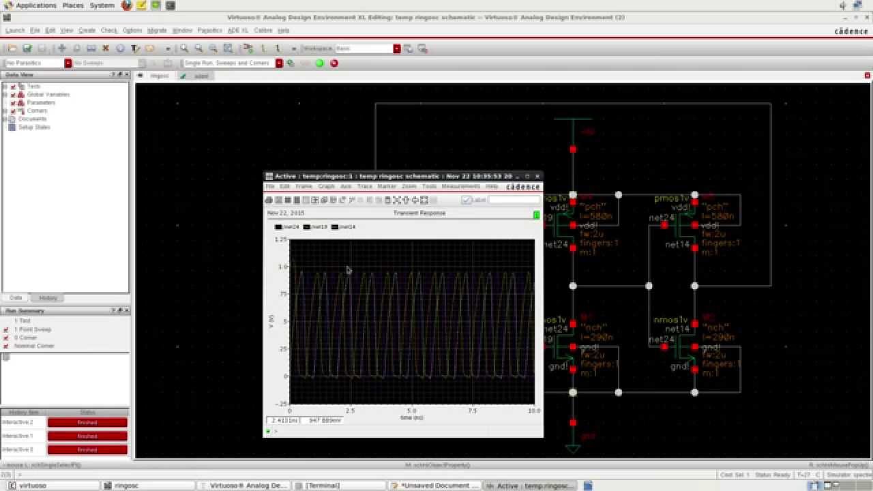This screenshot has width=873, height=491.
Task: Switch to the Terminal taskbar window
Action: [339, 486]
